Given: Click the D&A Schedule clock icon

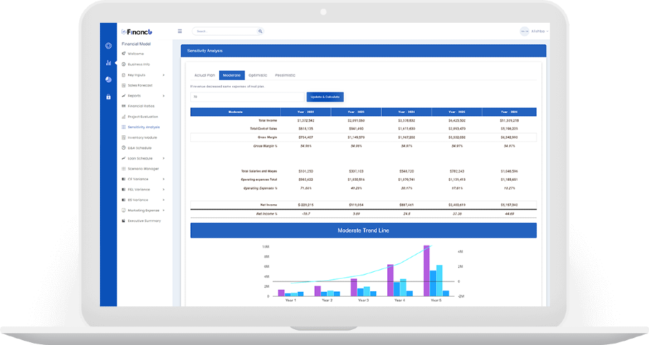Looking at the screenshot, I should pyautogui.click(x=123, y=148).
